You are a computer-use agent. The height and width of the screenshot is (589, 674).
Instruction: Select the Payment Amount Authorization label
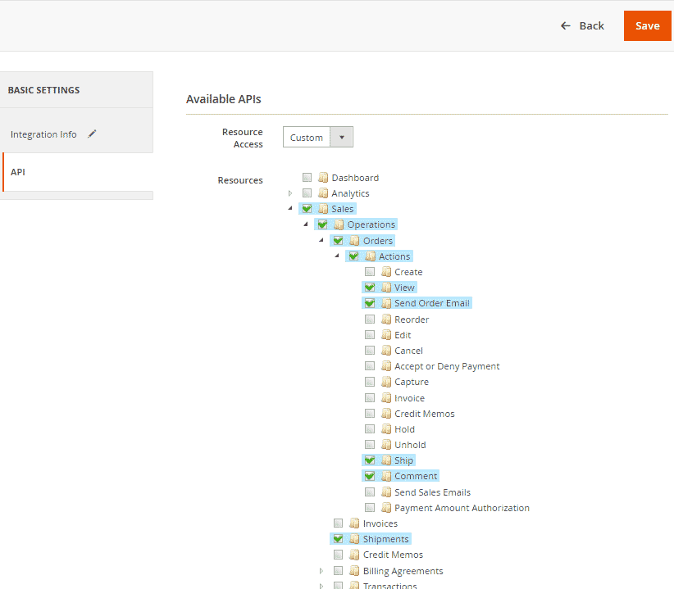pos(462,508)
